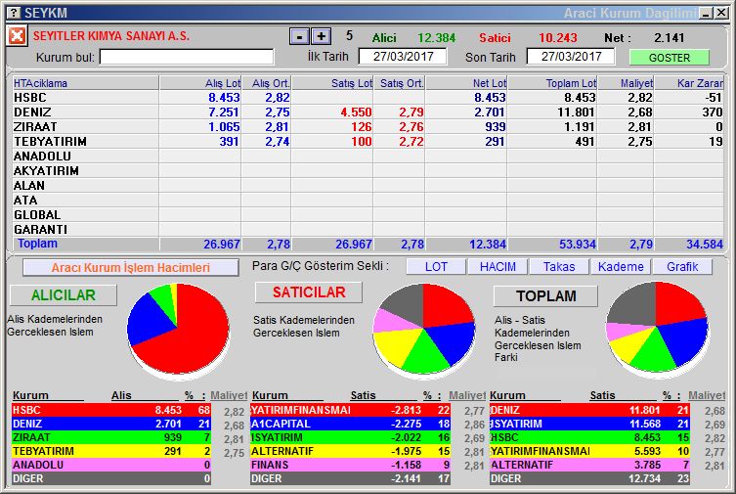Switch to HACIM display mode

pyautogui.click(x=498, y=267)
